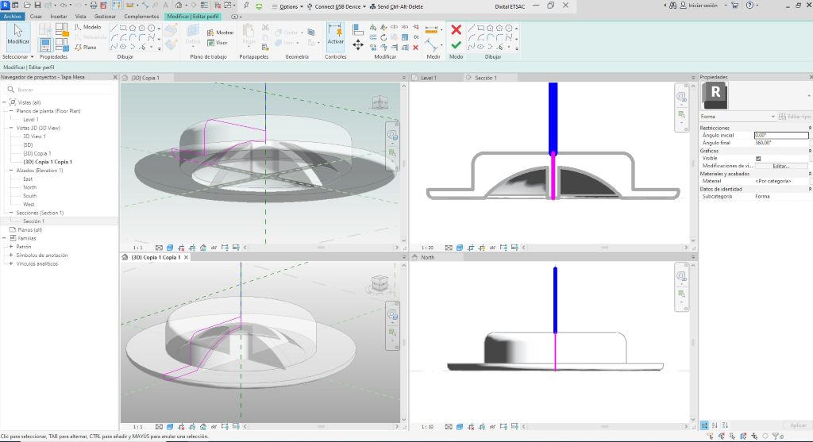Image resolution: width=813 pixels, height=442 pixels.
Task: Click the Revit application R logo button
Action: (x=5, y=6)
